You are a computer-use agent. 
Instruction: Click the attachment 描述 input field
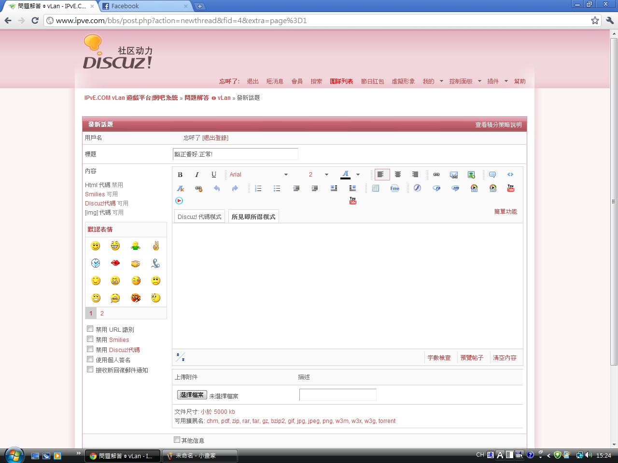(x=337, y=395)
